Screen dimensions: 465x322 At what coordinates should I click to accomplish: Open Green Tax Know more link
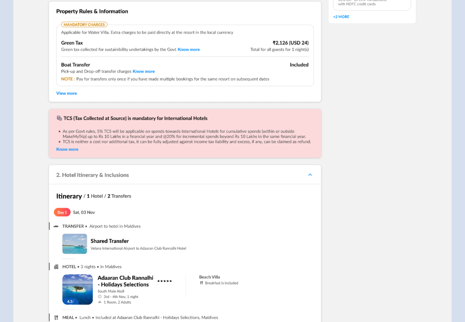(189, 49)
